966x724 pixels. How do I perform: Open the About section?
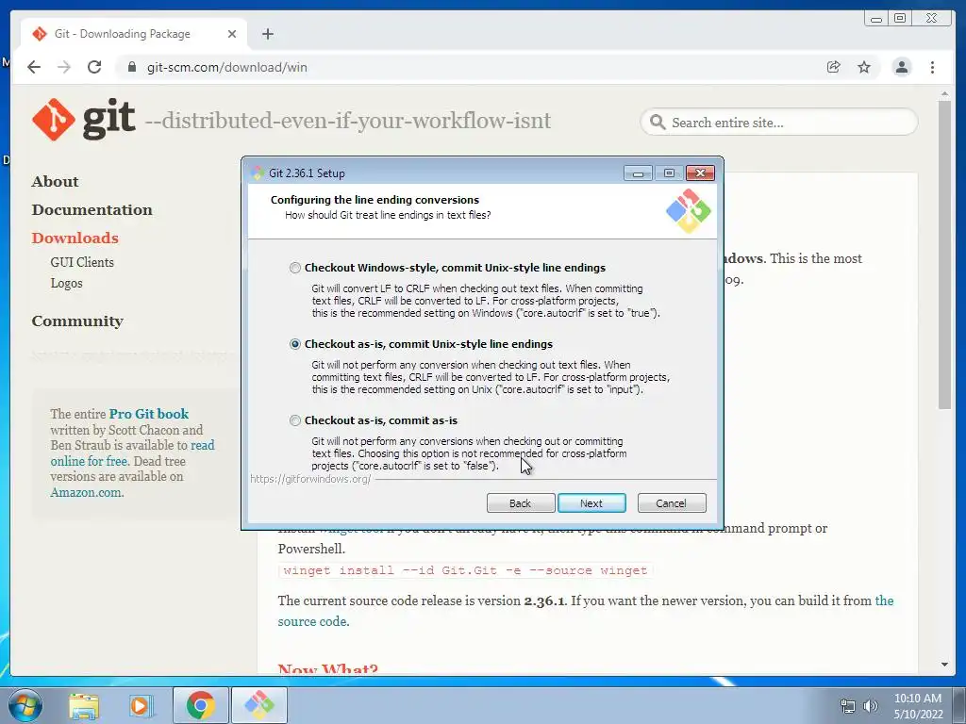[x=56, y=182]
